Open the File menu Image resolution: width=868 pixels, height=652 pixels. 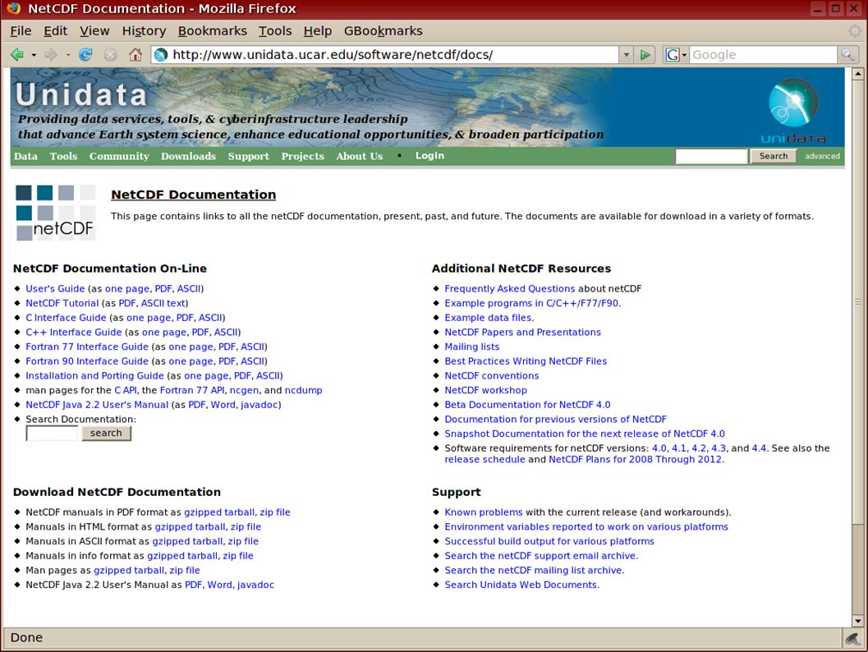click(21, 31)
